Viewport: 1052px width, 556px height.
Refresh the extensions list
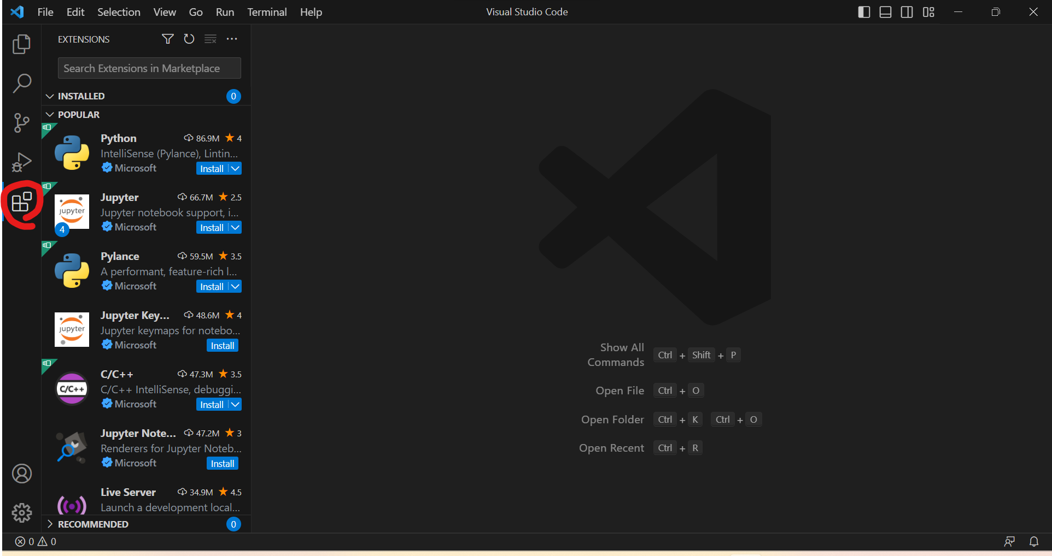point(189,39)
